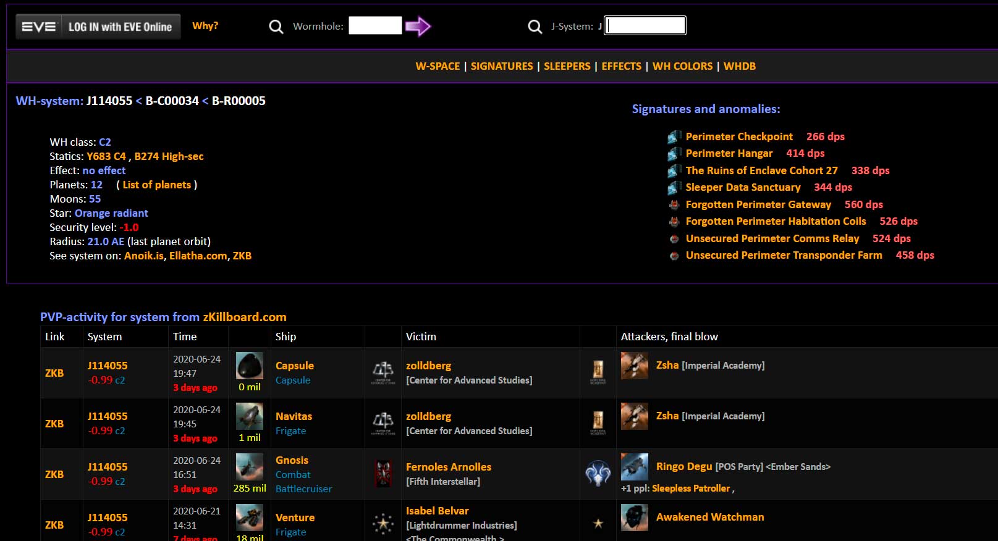Click the Capsule ship image
The image size is (998, 541).
(250, 366)
